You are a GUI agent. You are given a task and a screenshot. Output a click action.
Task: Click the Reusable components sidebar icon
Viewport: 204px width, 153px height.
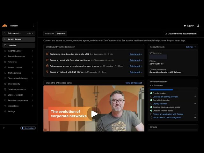coord(5,100)
